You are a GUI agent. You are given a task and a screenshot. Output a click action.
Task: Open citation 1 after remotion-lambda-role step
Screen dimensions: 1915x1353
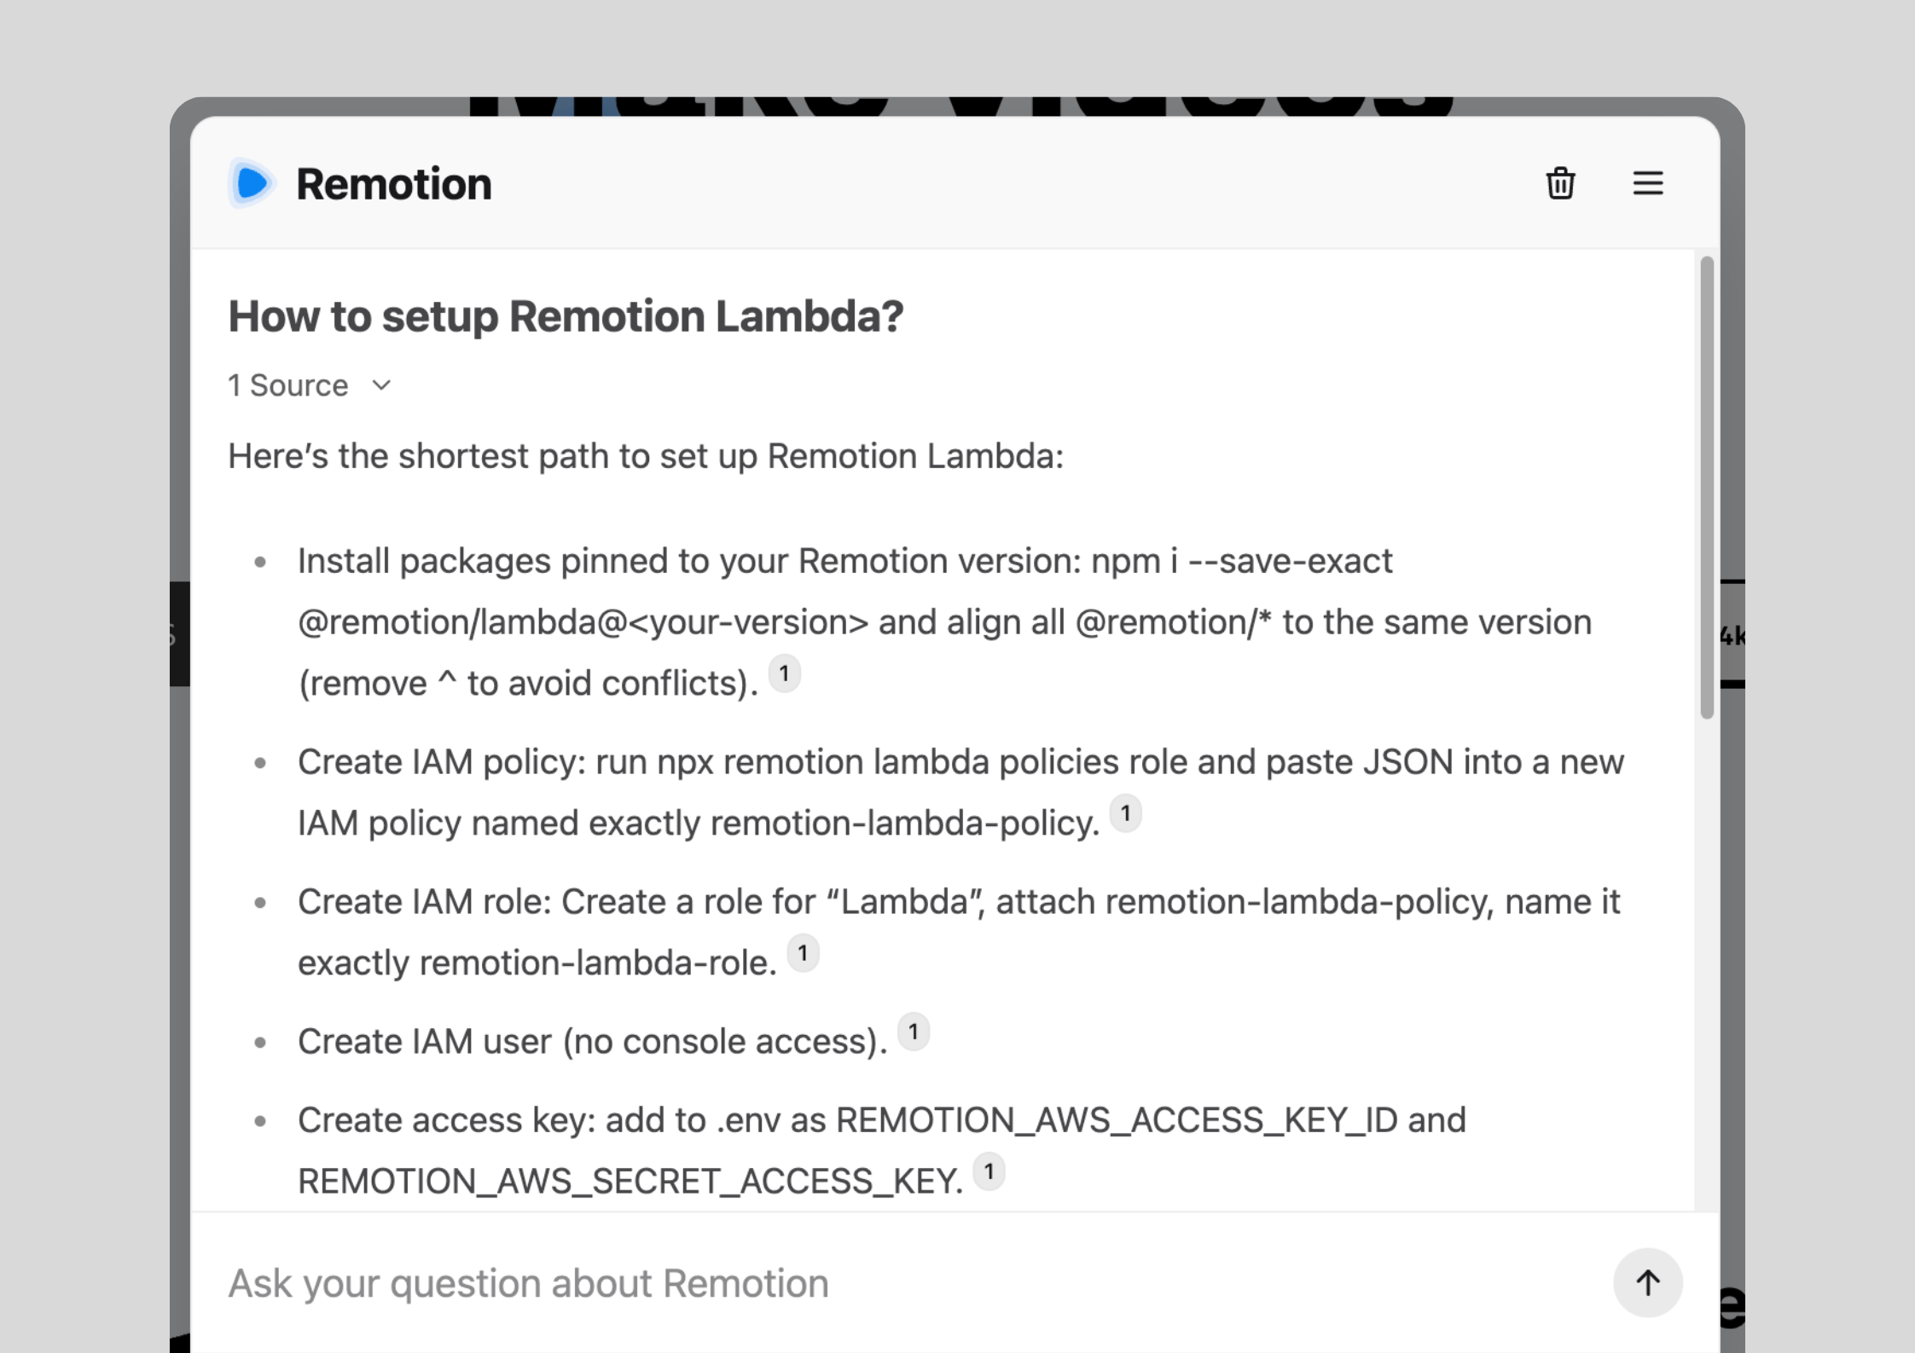(802, 954)
